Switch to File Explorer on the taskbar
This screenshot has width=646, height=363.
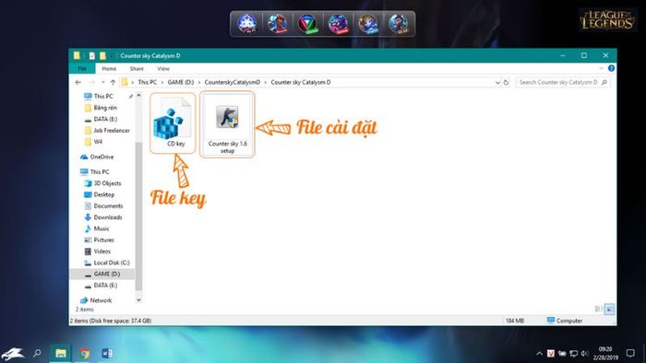coord(61,353)
